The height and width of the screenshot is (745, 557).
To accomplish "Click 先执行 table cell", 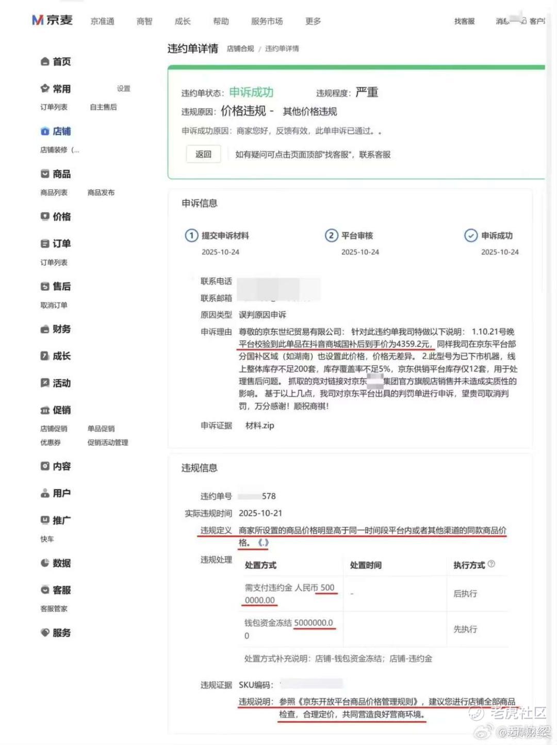I will pos(465,629).
